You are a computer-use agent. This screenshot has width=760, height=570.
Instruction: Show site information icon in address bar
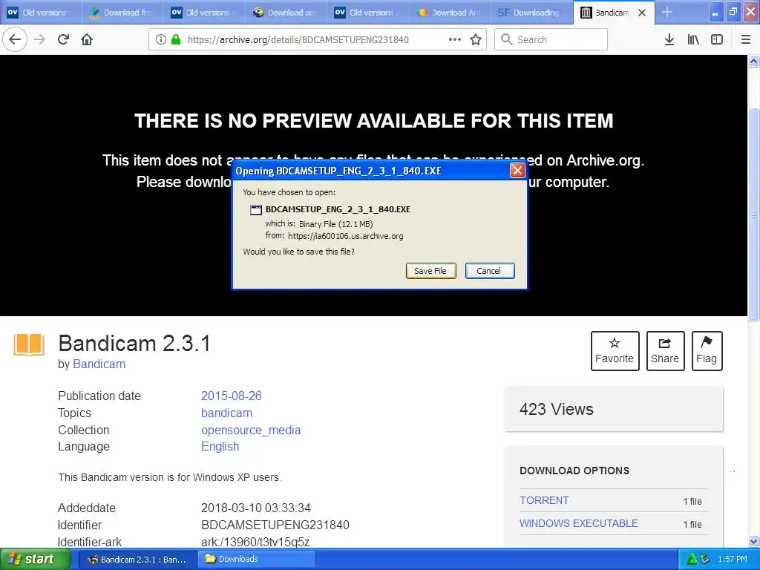(161, 39)
